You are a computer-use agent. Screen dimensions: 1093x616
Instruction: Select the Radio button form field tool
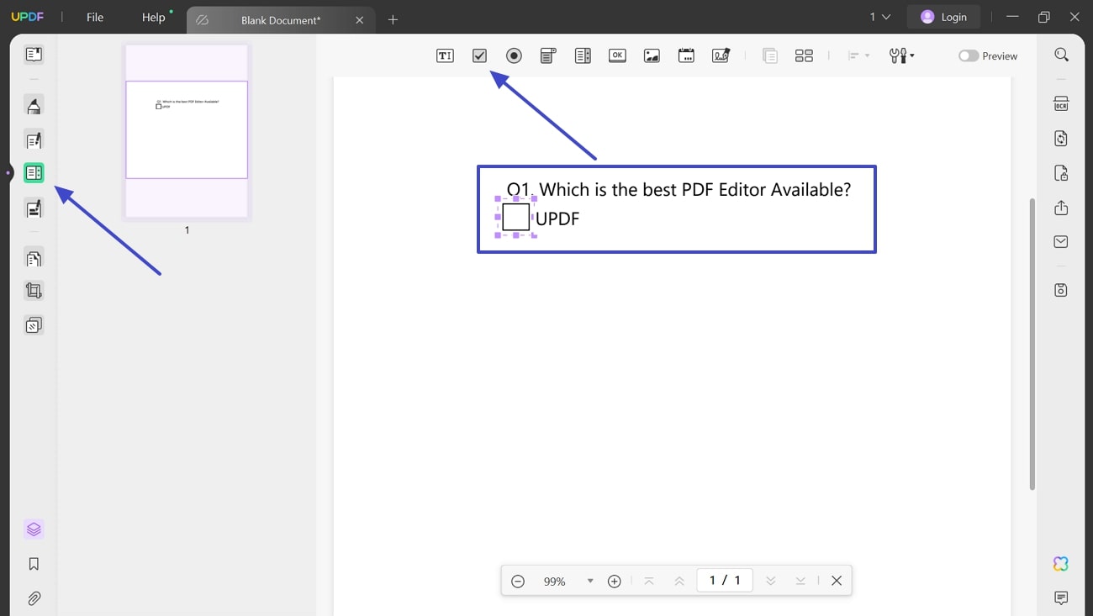point(514,55)
